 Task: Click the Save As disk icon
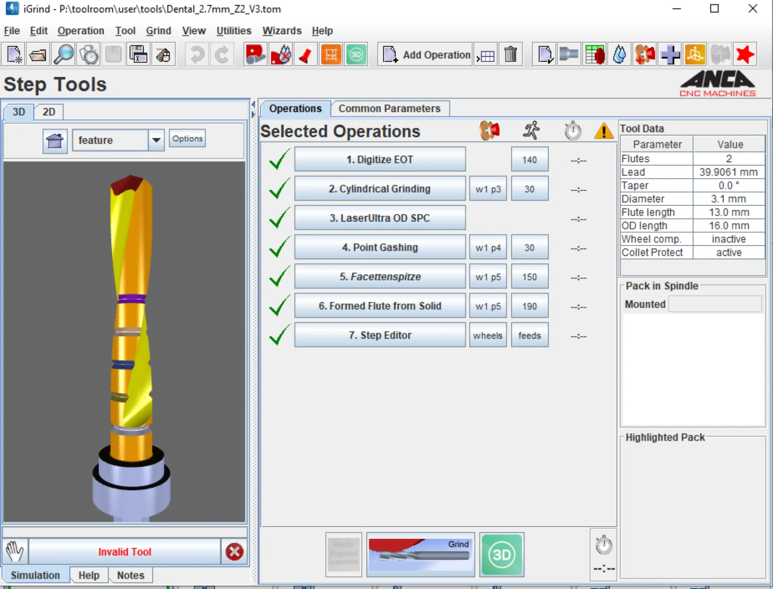138,55
